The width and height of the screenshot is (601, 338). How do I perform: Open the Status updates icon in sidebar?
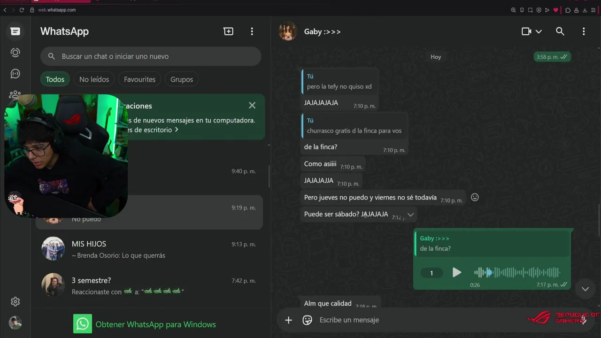15,53
